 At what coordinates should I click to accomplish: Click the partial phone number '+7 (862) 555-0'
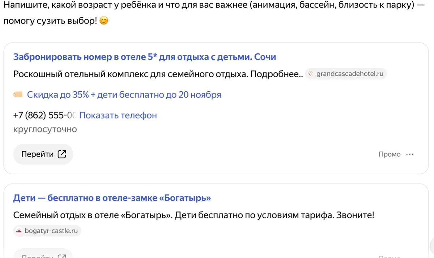click(x=44, y=115)
